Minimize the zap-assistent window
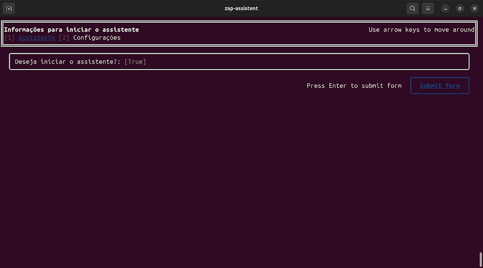 click(x=445, y=8)
